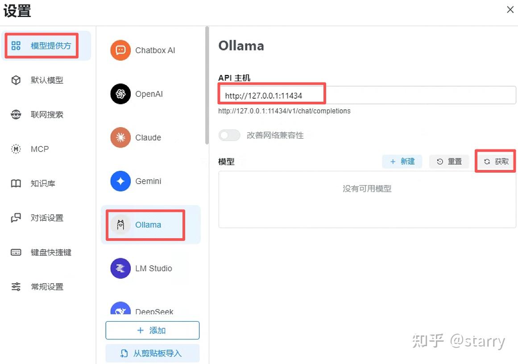Go to 联网搜索 settings
The image size is (518, 364).
pyautogui.click(x=46, y=115)
